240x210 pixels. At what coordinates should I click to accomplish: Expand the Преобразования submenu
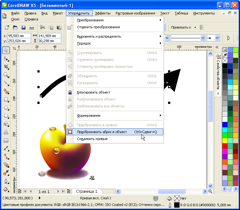tap(119, 20)
